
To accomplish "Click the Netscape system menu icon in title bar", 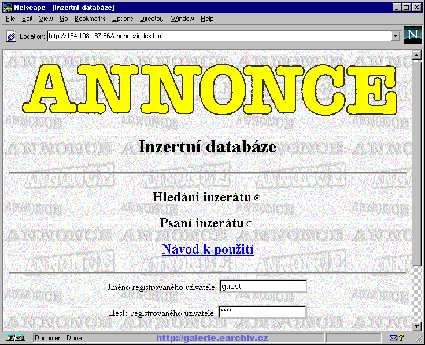I will 8,8.
